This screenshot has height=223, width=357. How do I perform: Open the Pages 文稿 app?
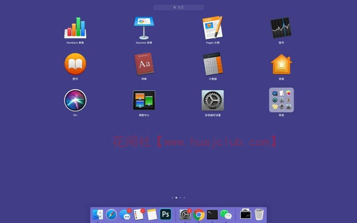coord(213,28)
